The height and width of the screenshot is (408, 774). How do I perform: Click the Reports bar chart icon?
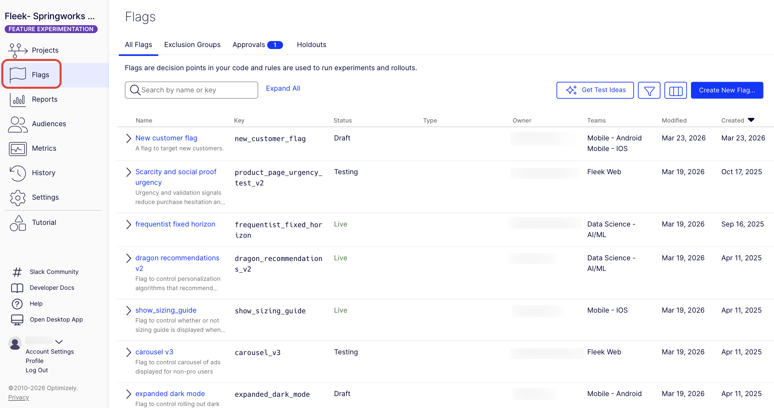click(18, 99)
